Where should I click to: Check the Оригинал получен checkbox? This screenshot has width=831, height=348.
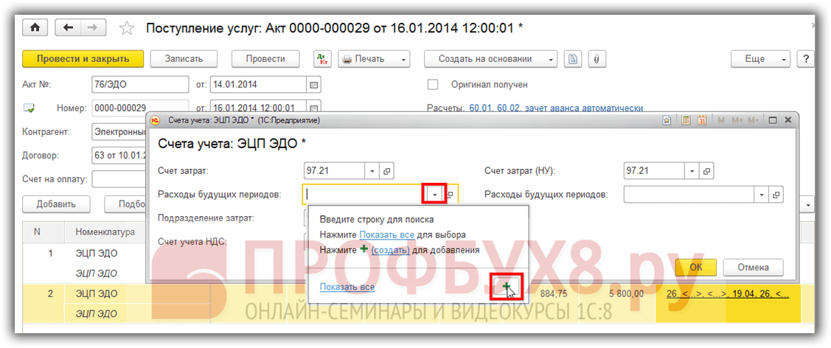click(433, 85)
